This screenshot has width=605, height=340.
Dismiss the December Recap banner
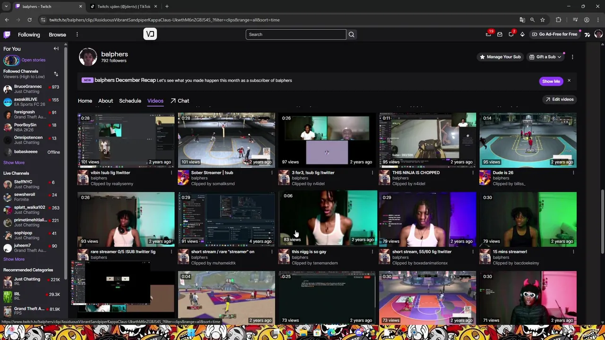click(569, 81)
